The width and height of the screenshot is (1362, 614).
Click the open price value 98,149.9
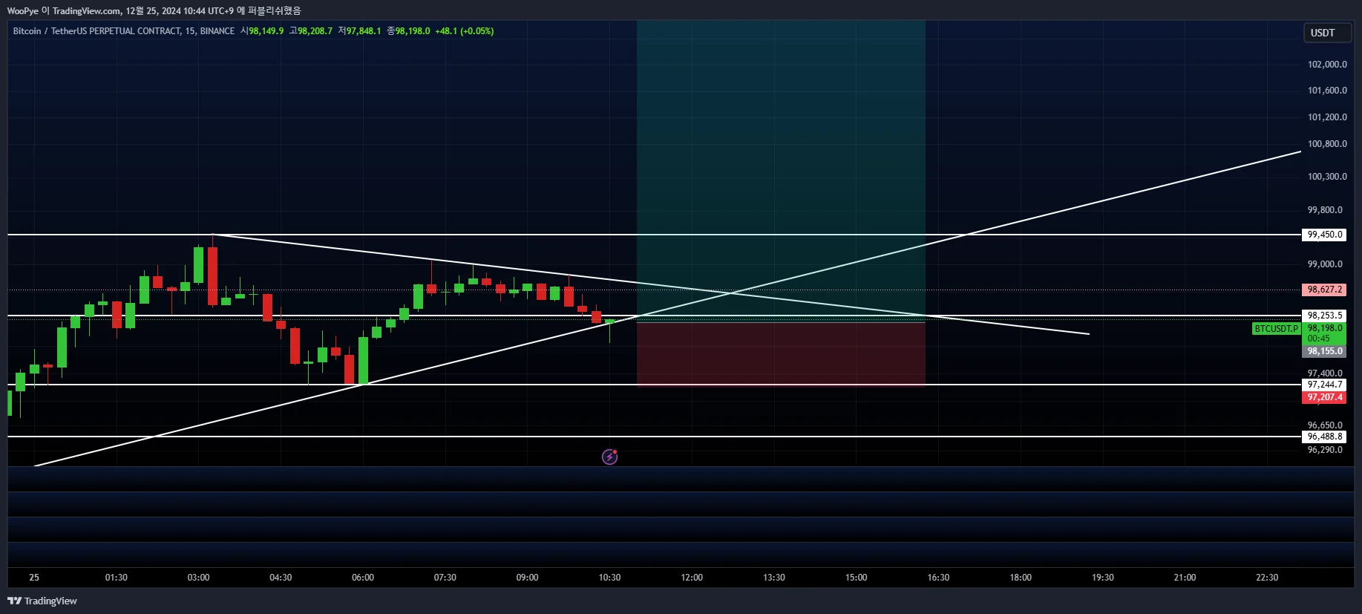click(266, 31)
